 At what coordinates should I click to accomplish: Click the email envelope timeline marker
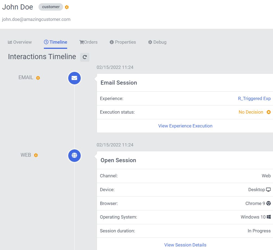click(x=74, y=78)
